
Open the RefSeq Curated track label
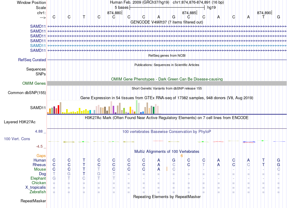(x=32, y=60)
